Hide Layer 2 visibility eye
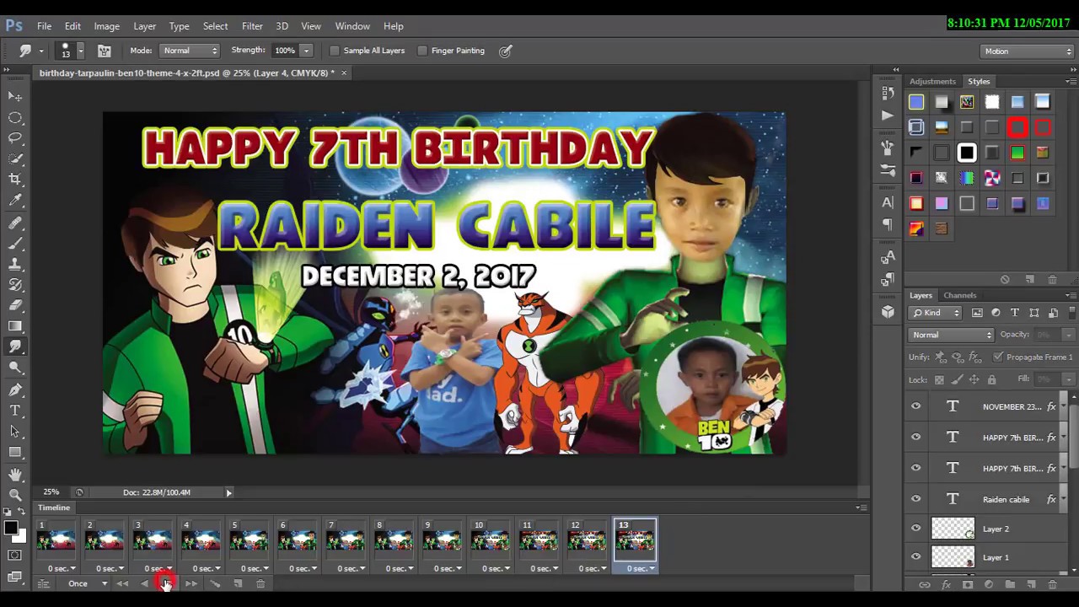This screenshot has width=1079, height=607. point(916,529)
